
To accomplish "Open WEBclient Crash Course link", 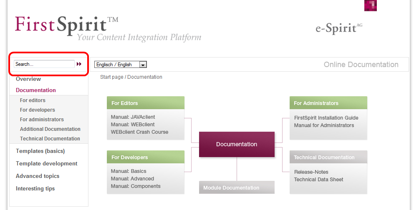I will click(139, 132).
